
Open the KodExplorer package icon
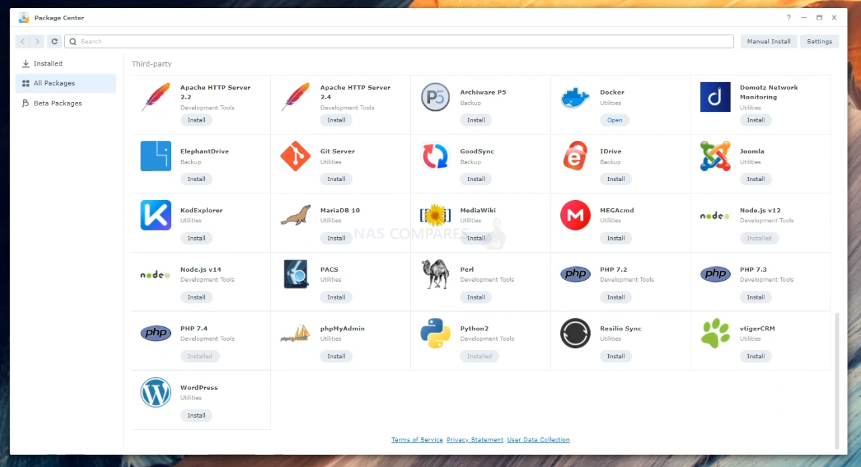(155, 215)
